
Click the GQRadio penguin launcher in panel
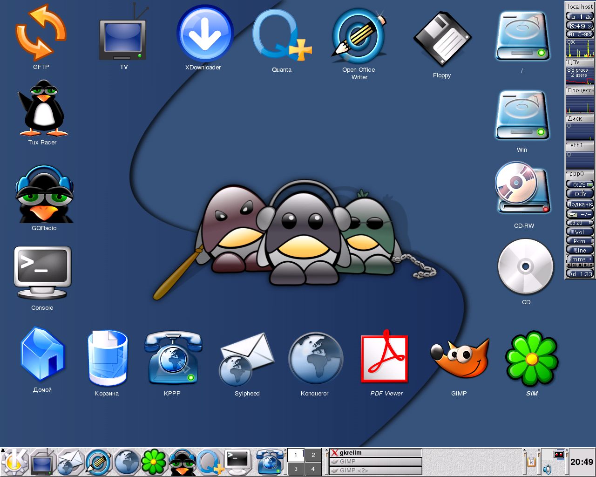click(x=182, y=463)
